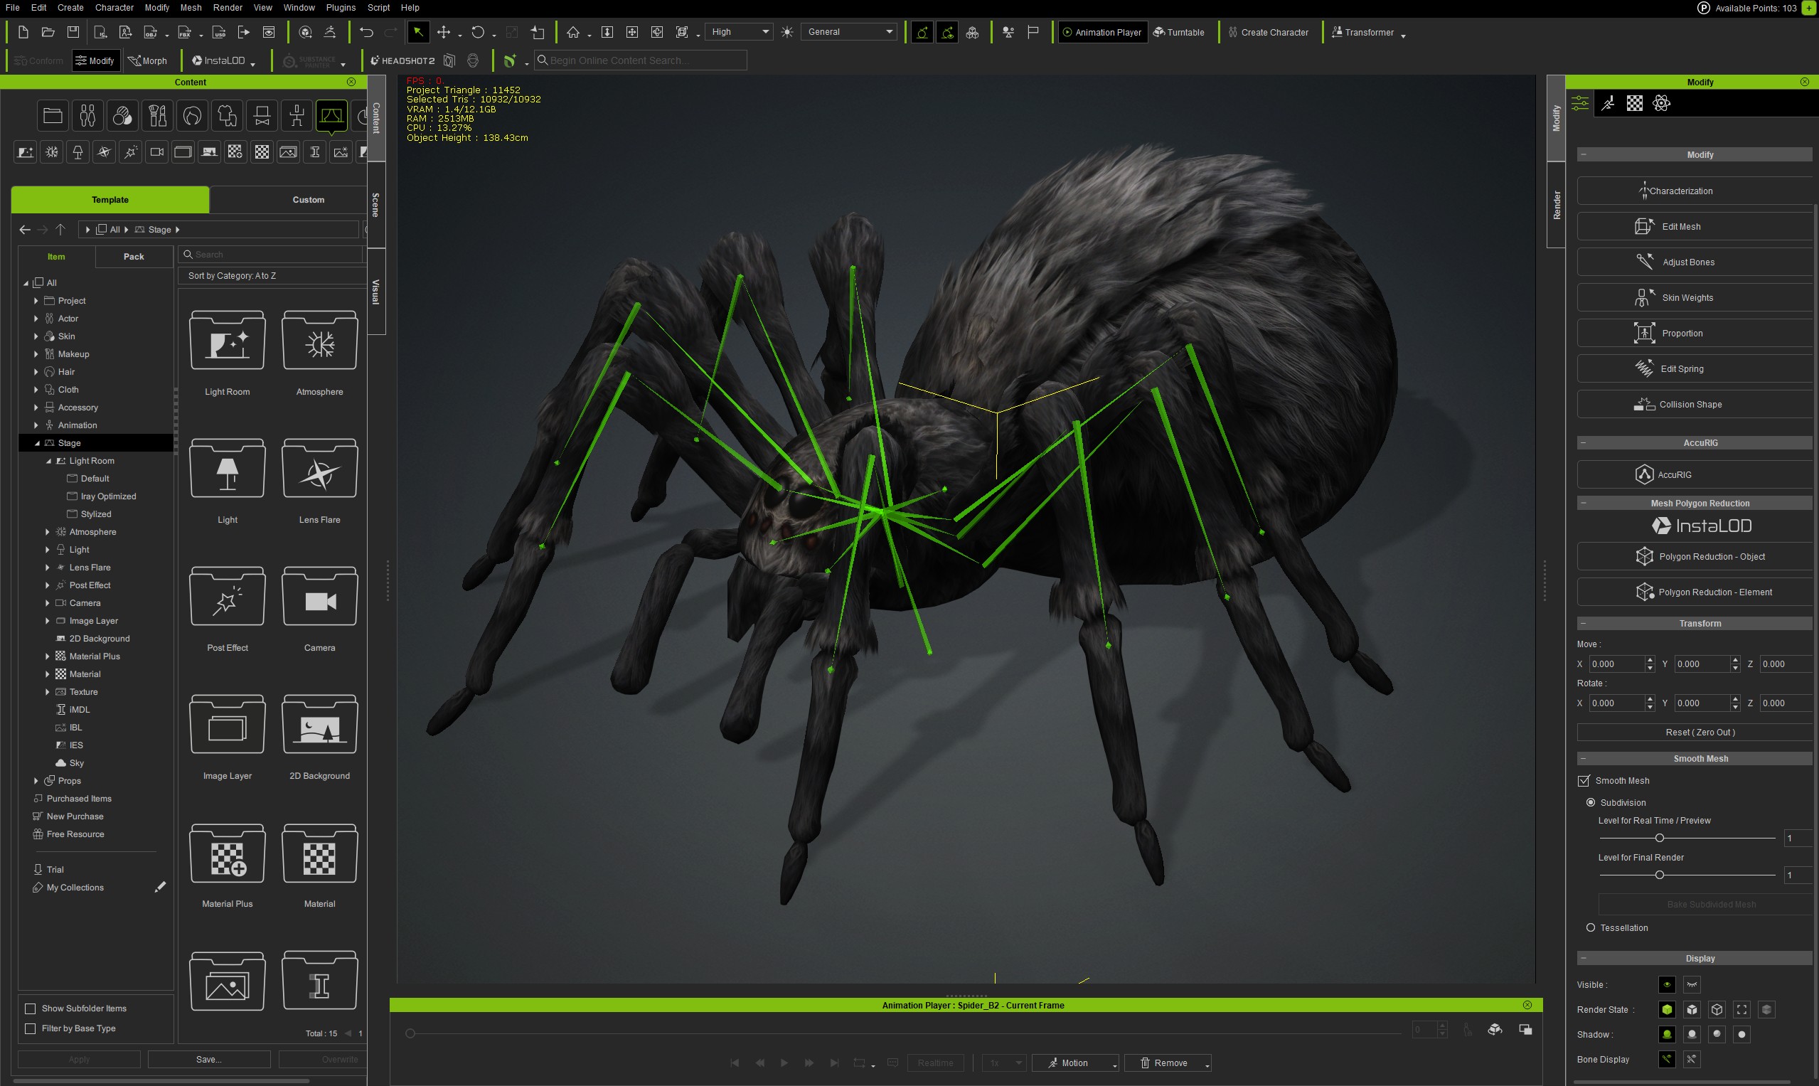The height and width of the screenshot is (1086, 1819).
Task: Launch the Animation Player from the toolbar
Action: [x=1102, y=32]
